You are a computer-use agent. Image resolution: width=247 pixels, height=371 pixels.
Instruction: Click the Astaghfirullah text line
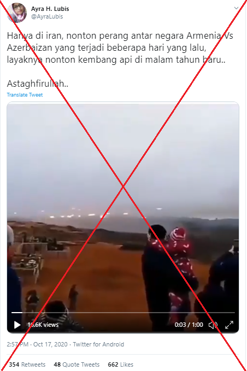(x=38, y=83)
